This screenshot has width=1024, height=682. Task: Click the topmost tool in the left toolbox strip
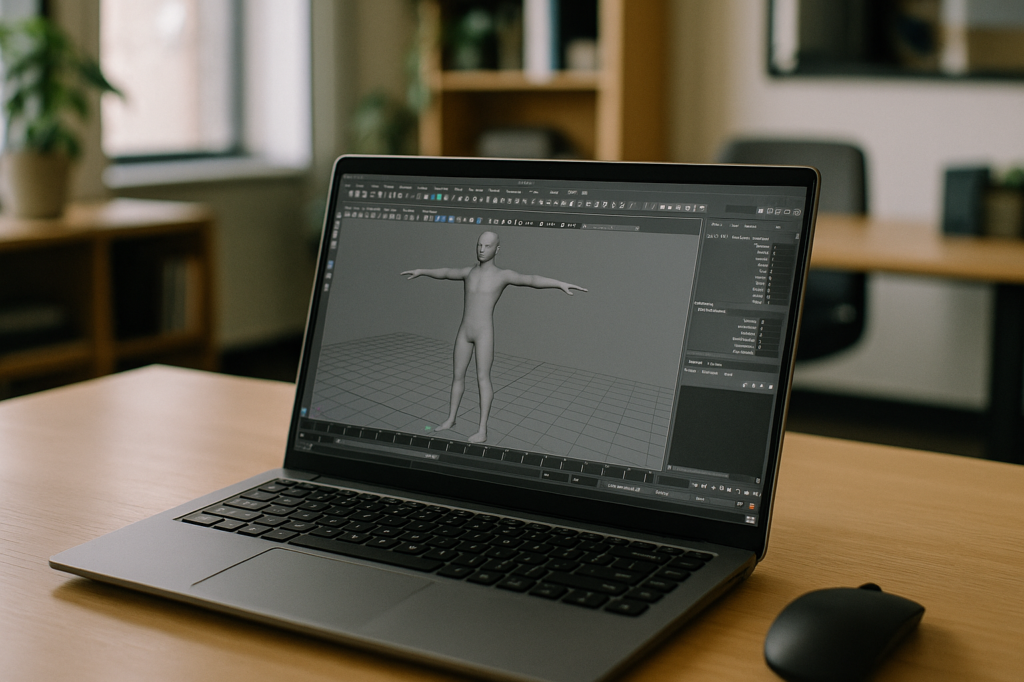(x=339, y=215)
